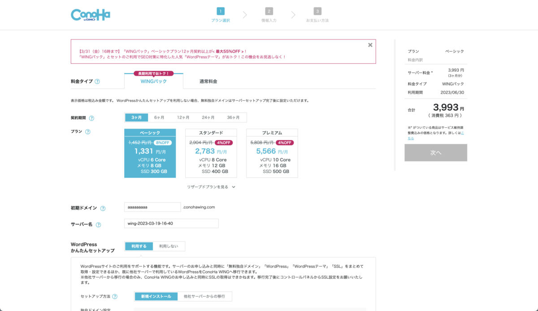Choose 他社サーバーからの移行 setup method

(x=204, y=296)
